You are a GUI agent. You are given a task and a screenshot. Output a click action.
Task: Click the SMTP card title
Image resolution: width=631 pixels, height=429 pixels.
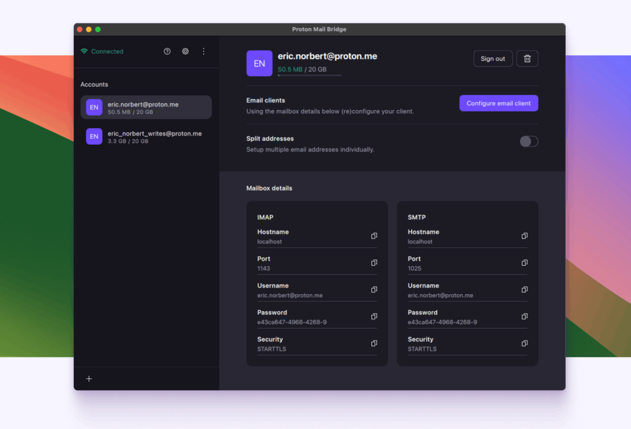click(416, 217)
